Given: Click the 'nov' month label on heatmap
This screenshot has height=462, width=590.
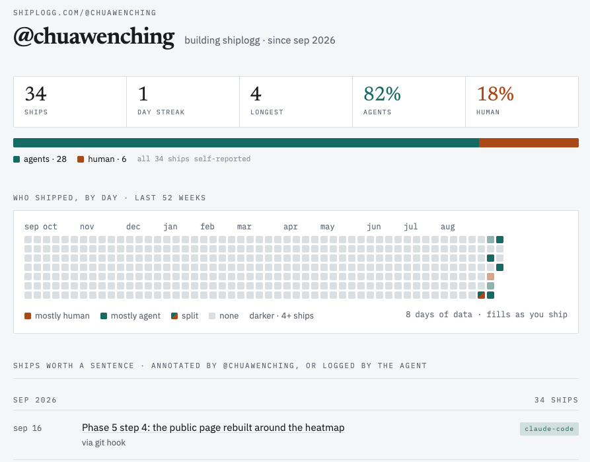Looking at the screenshot, I should coord(87,227).
